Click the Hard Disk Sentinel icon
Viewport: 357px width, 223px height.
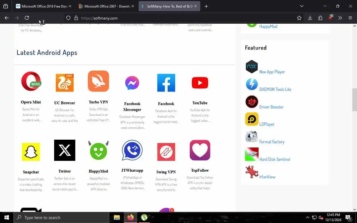pos(252,154)
